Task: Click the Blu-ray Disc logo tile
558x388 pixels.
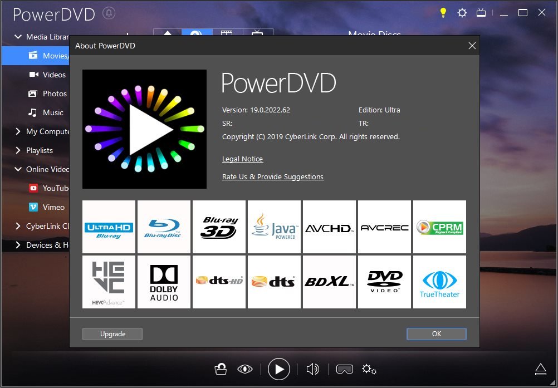Action: (x=164, y=227)
